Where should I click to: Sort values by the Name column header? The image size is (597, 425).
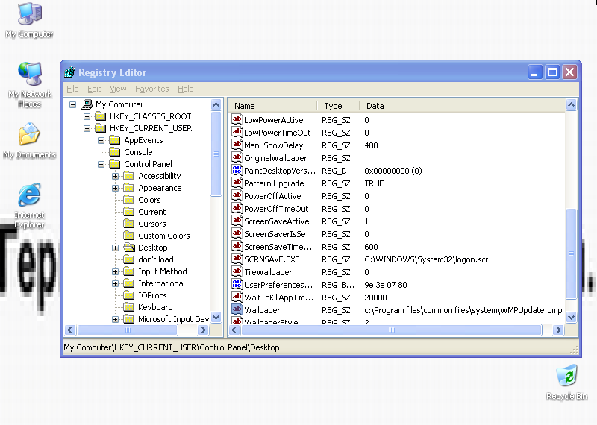273,106
